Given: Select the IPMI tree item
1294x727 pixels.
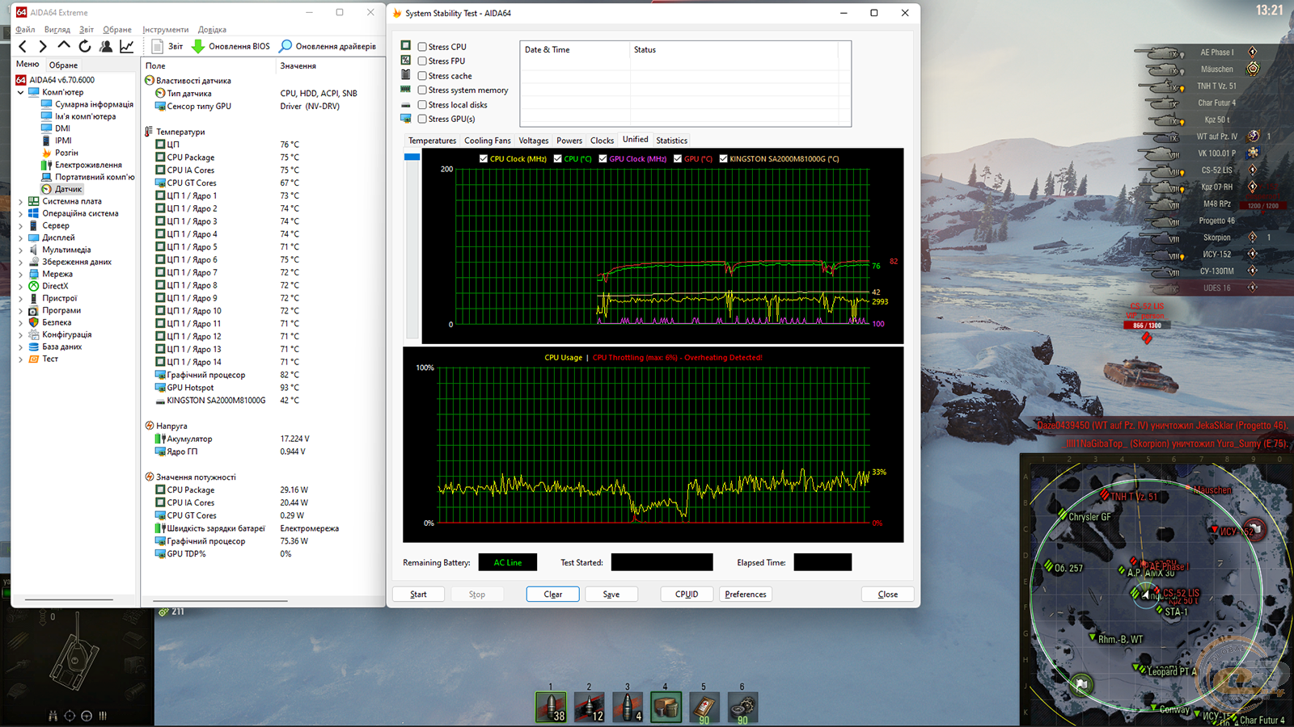Looking at the screenshot, I should pyautogui.click(x=63, y=141).
